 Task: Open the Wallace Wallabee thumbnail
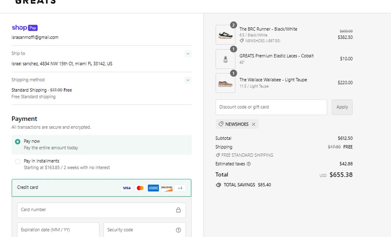tap(225, 83)
